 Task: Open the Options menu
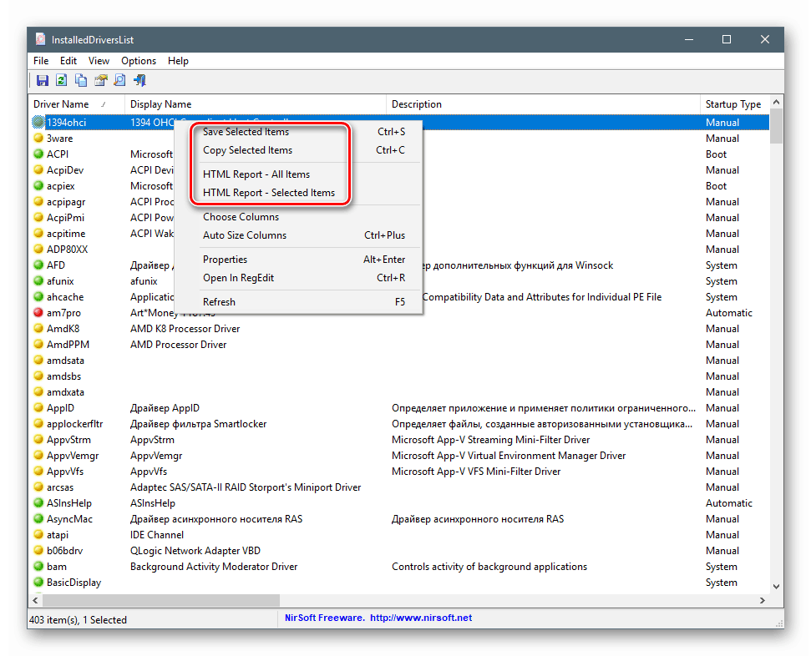[x=139, y=61]
